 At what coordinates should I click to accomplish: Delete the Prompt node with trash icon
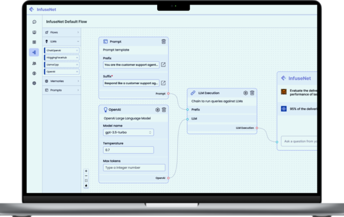(164, 41)
